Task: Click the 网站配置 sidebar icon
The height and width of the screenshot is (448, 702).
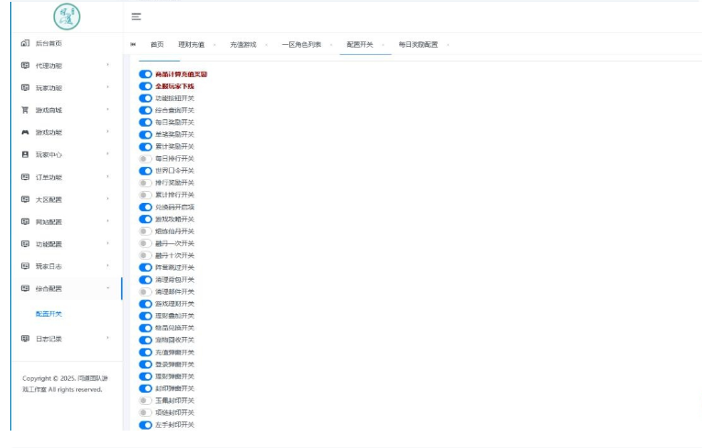Action: point(25,222)
